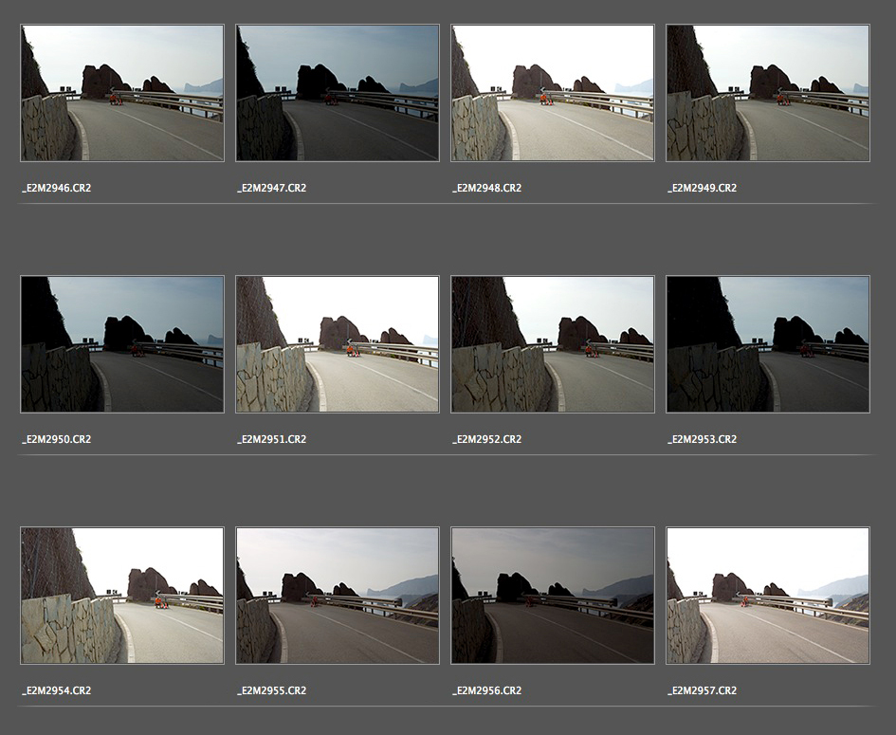Choose the _E2M2949.CR2 photo thumbnail

(x=768, y=93)
